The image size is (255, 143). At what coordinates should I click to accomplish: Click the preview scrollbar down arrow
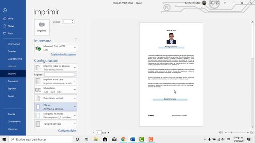click(x=252, y=128)
